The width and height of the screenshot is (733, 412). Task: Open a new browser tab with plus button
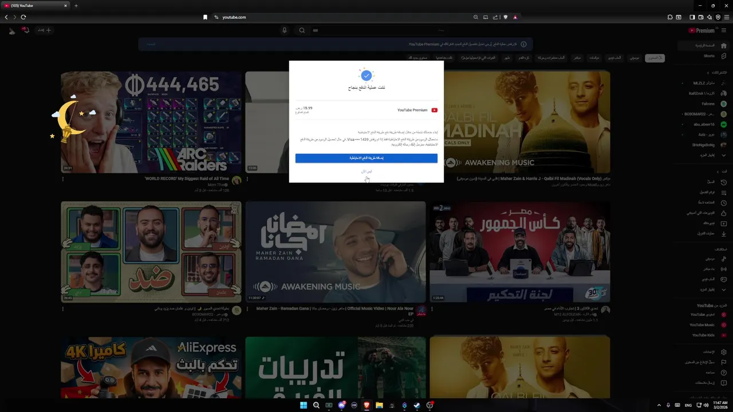coord(76,6)
